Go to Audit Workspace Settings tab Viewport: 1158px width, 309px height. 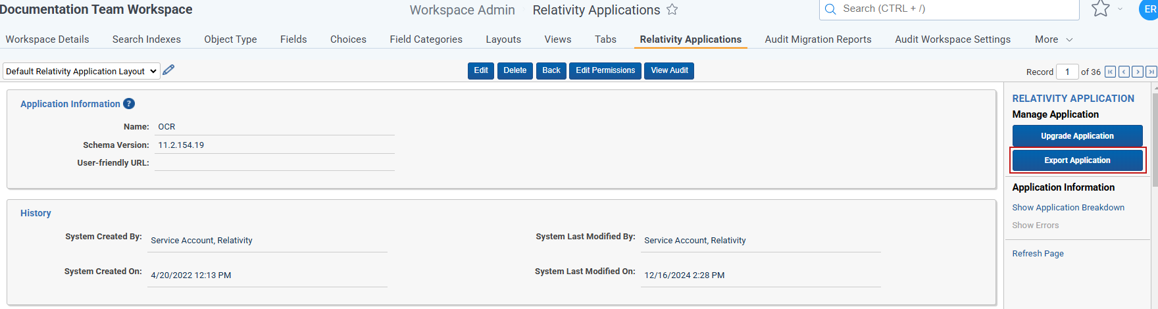click(x=953, y=39)
